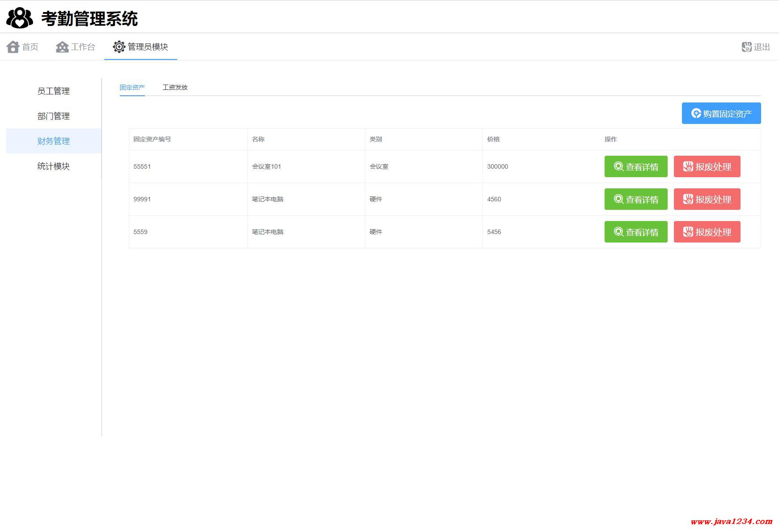
Task: Select 财务管理 in the sidebar
Action: pos(54,141)
